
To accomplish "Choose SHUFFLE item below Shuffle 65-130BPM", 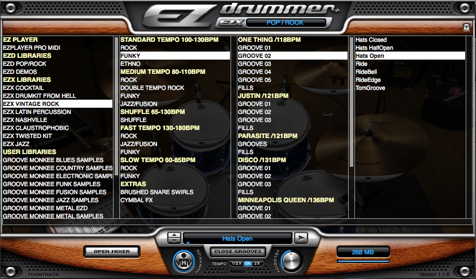I will tap(175, 120).
